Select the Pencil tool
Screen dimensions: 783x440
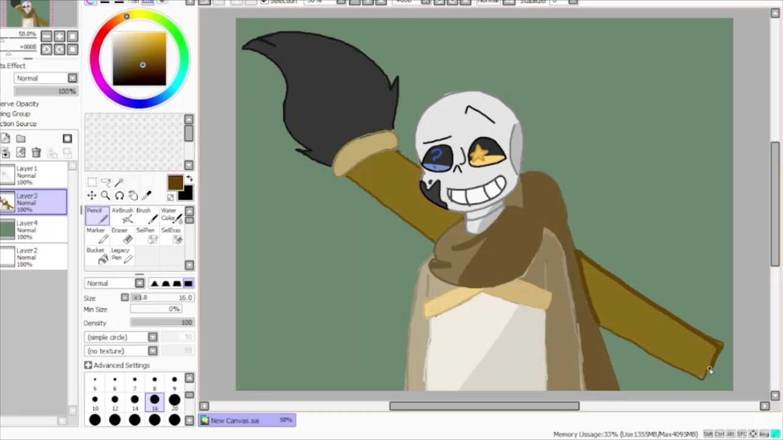click(x=97, y=216)
